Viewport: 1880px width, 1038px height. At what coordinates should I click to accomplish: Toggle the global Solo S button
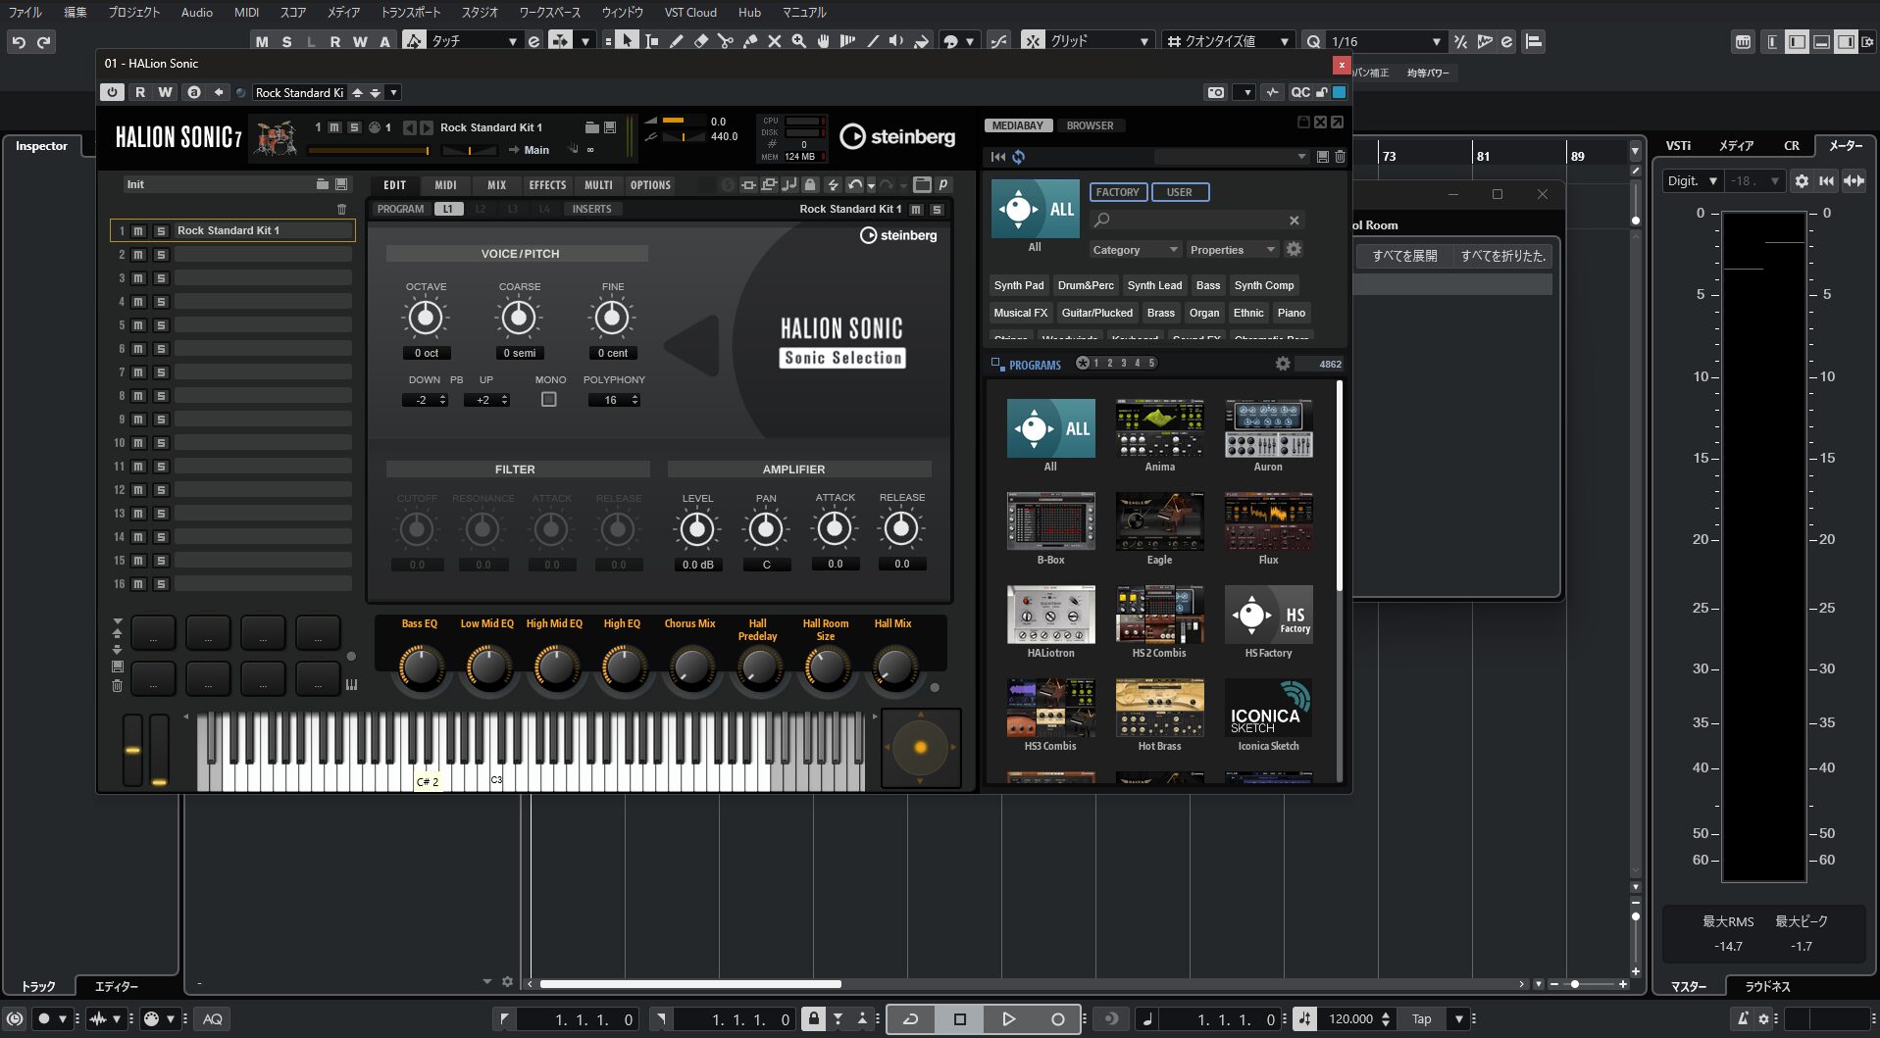[286, 42]
